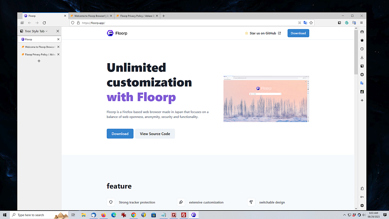Close the Welcome to Floorp Browser tab
The width and height of the screenshot is (389, 219).
tap(111, 16)
